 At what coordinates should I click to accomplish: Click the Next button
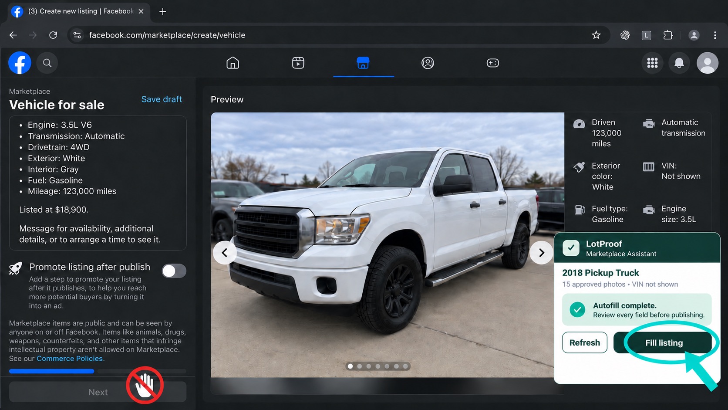98,392
